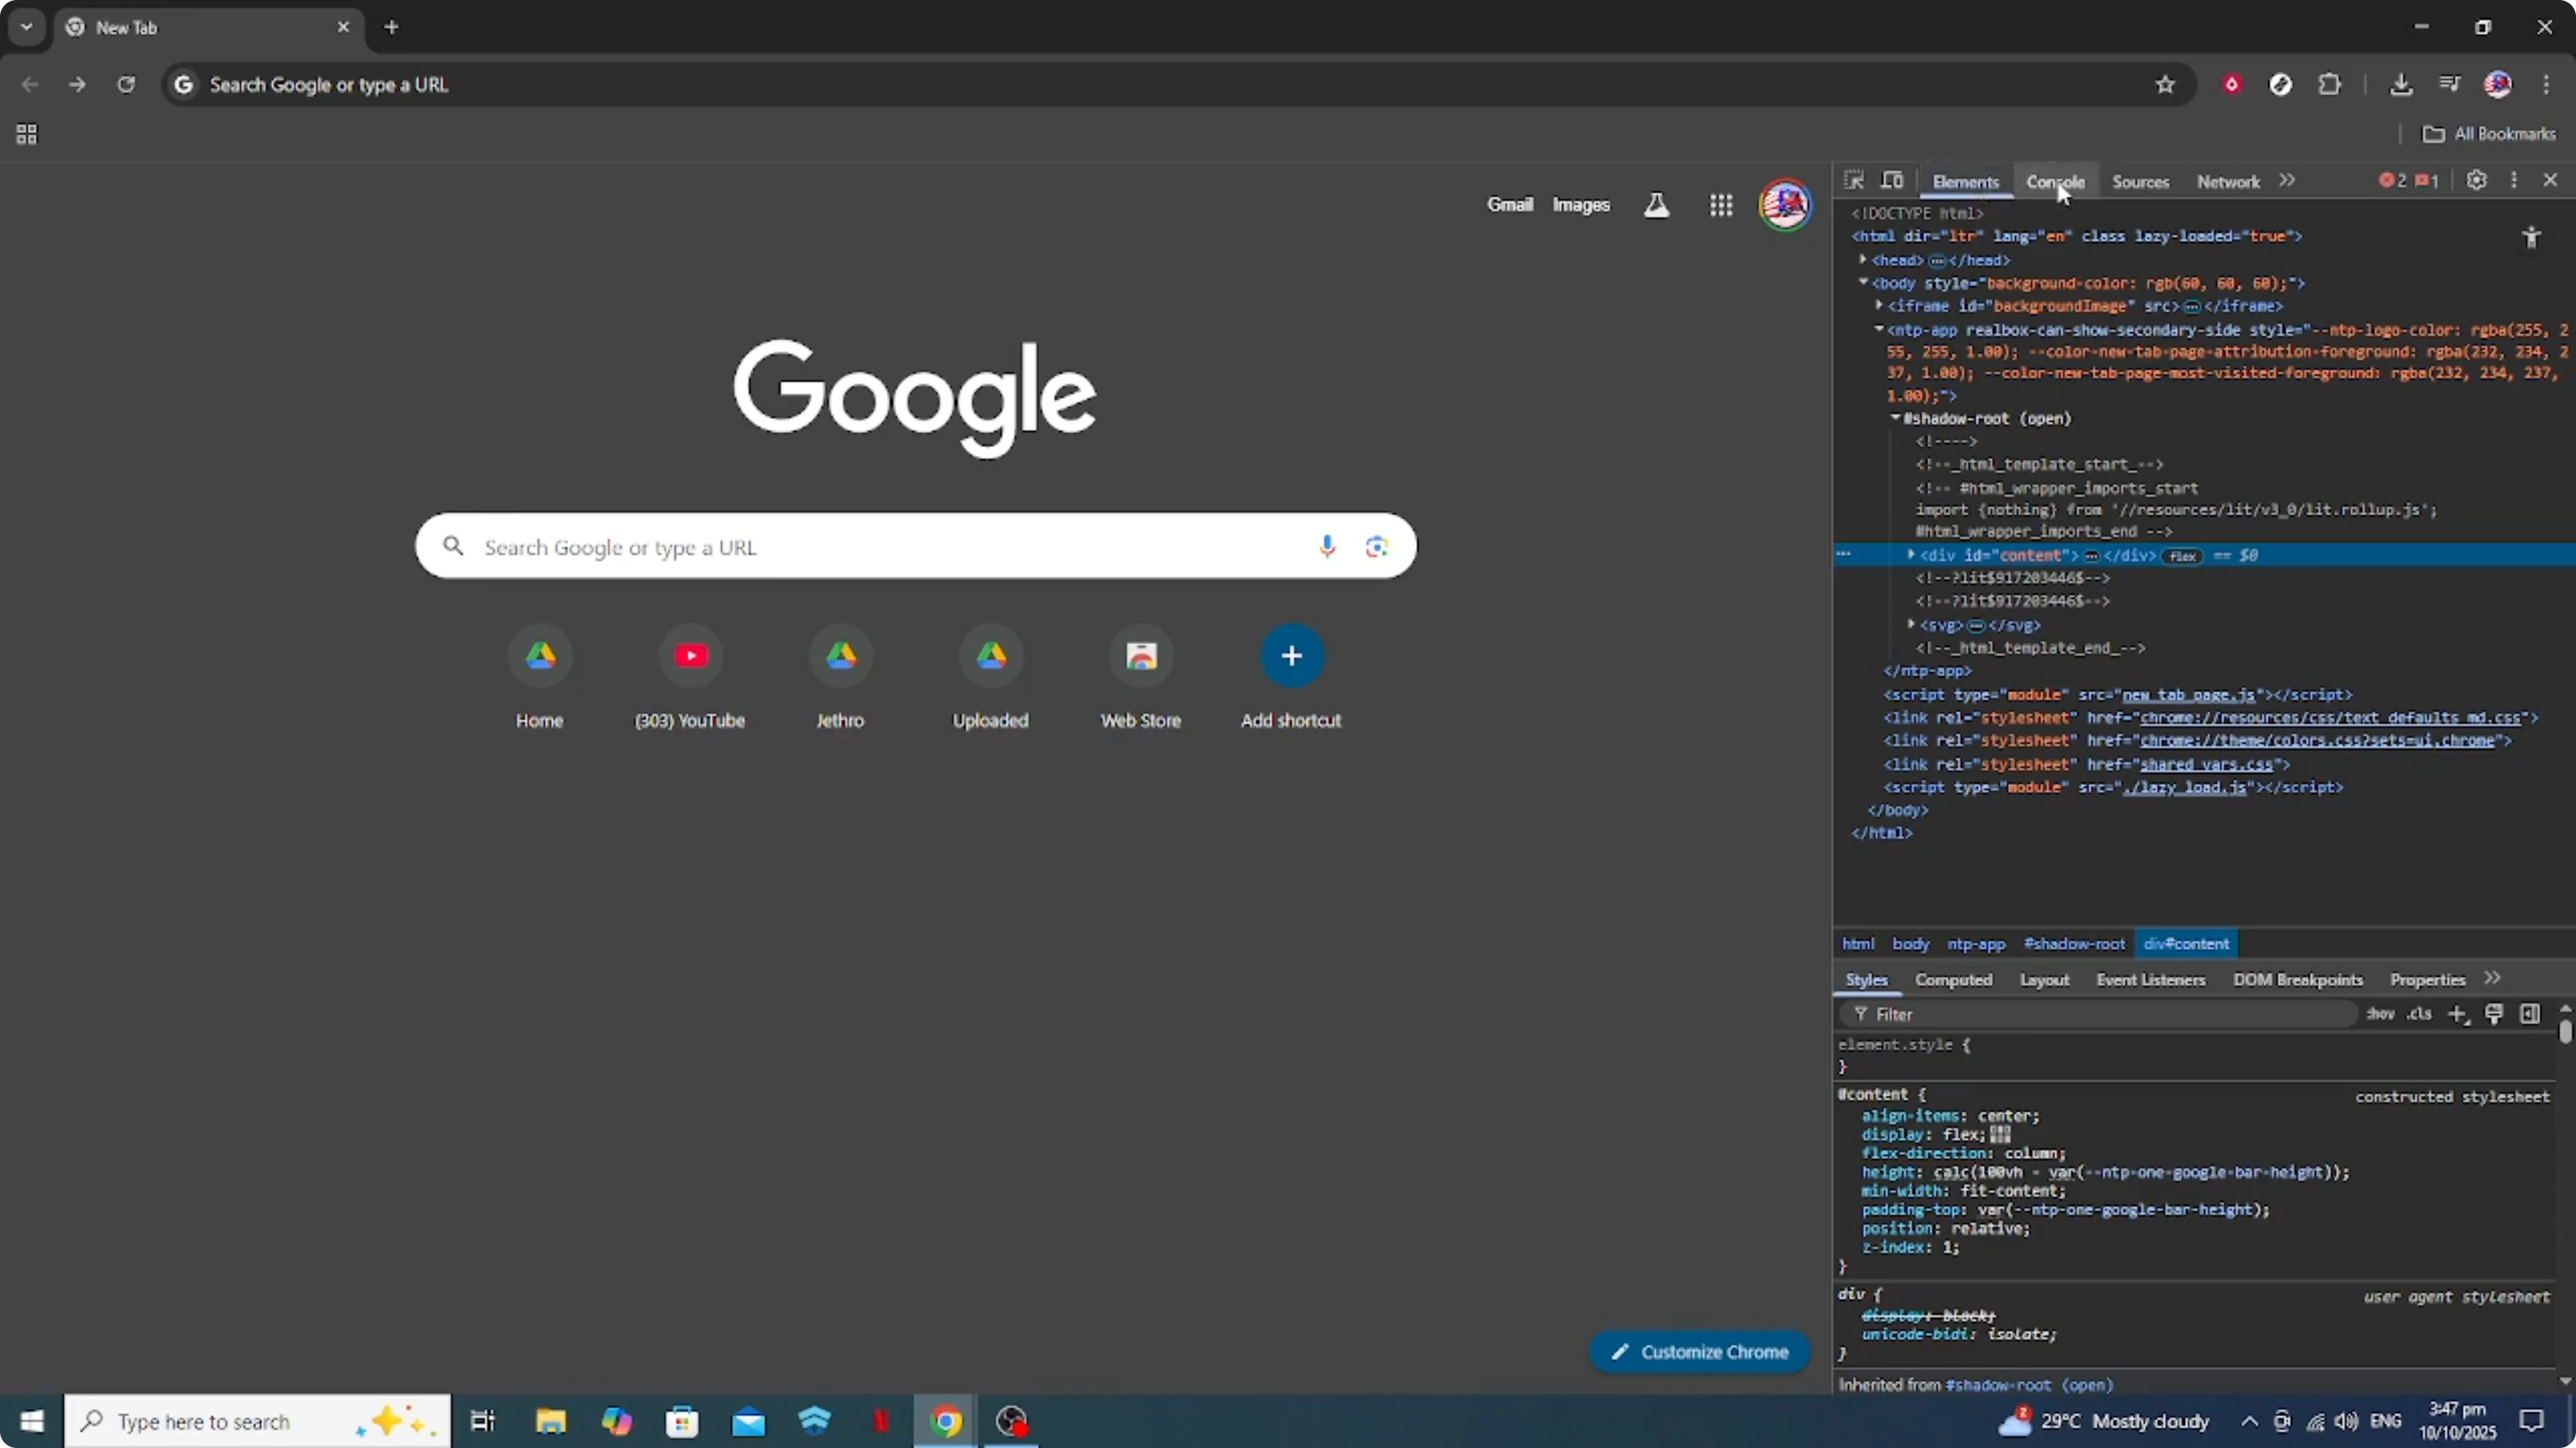Click the new_tab_page.js source link

coord(2188,695)
